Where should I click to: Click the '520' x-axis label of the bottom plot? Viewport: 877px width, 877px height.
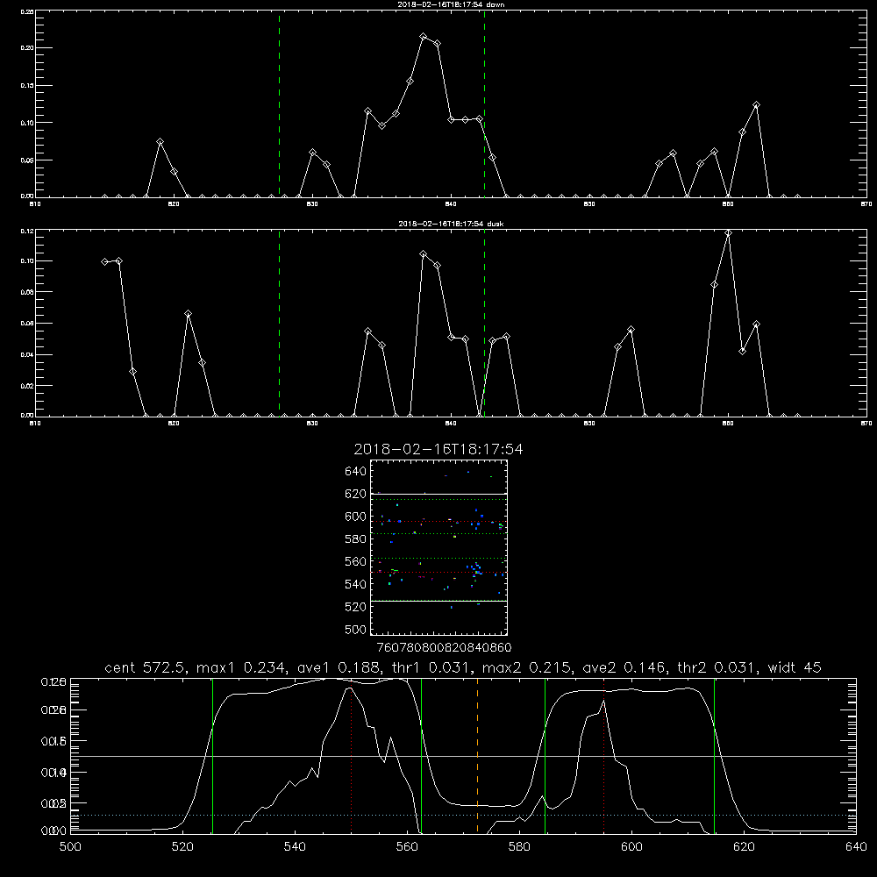pyautogui.click(x=183, y=847)
